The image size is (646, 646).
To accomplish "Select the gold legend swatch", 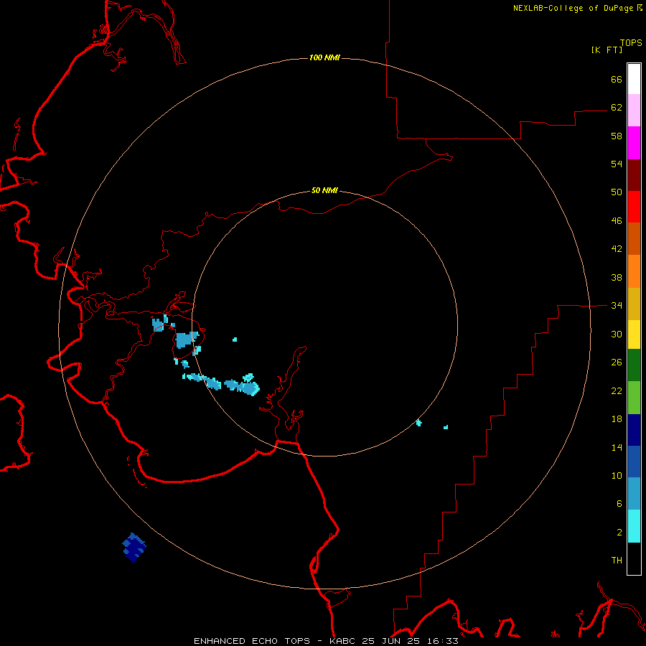I will click(x=634, y=304).
